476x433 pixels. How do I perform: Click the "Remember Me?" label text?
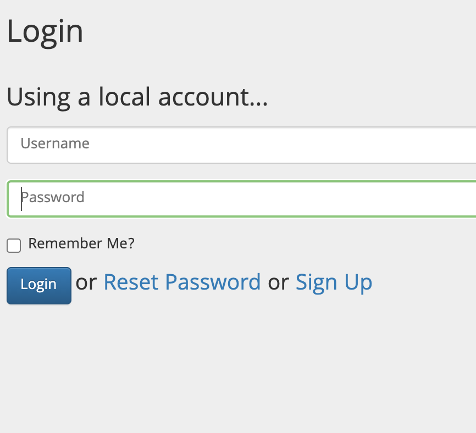point(81,243)
